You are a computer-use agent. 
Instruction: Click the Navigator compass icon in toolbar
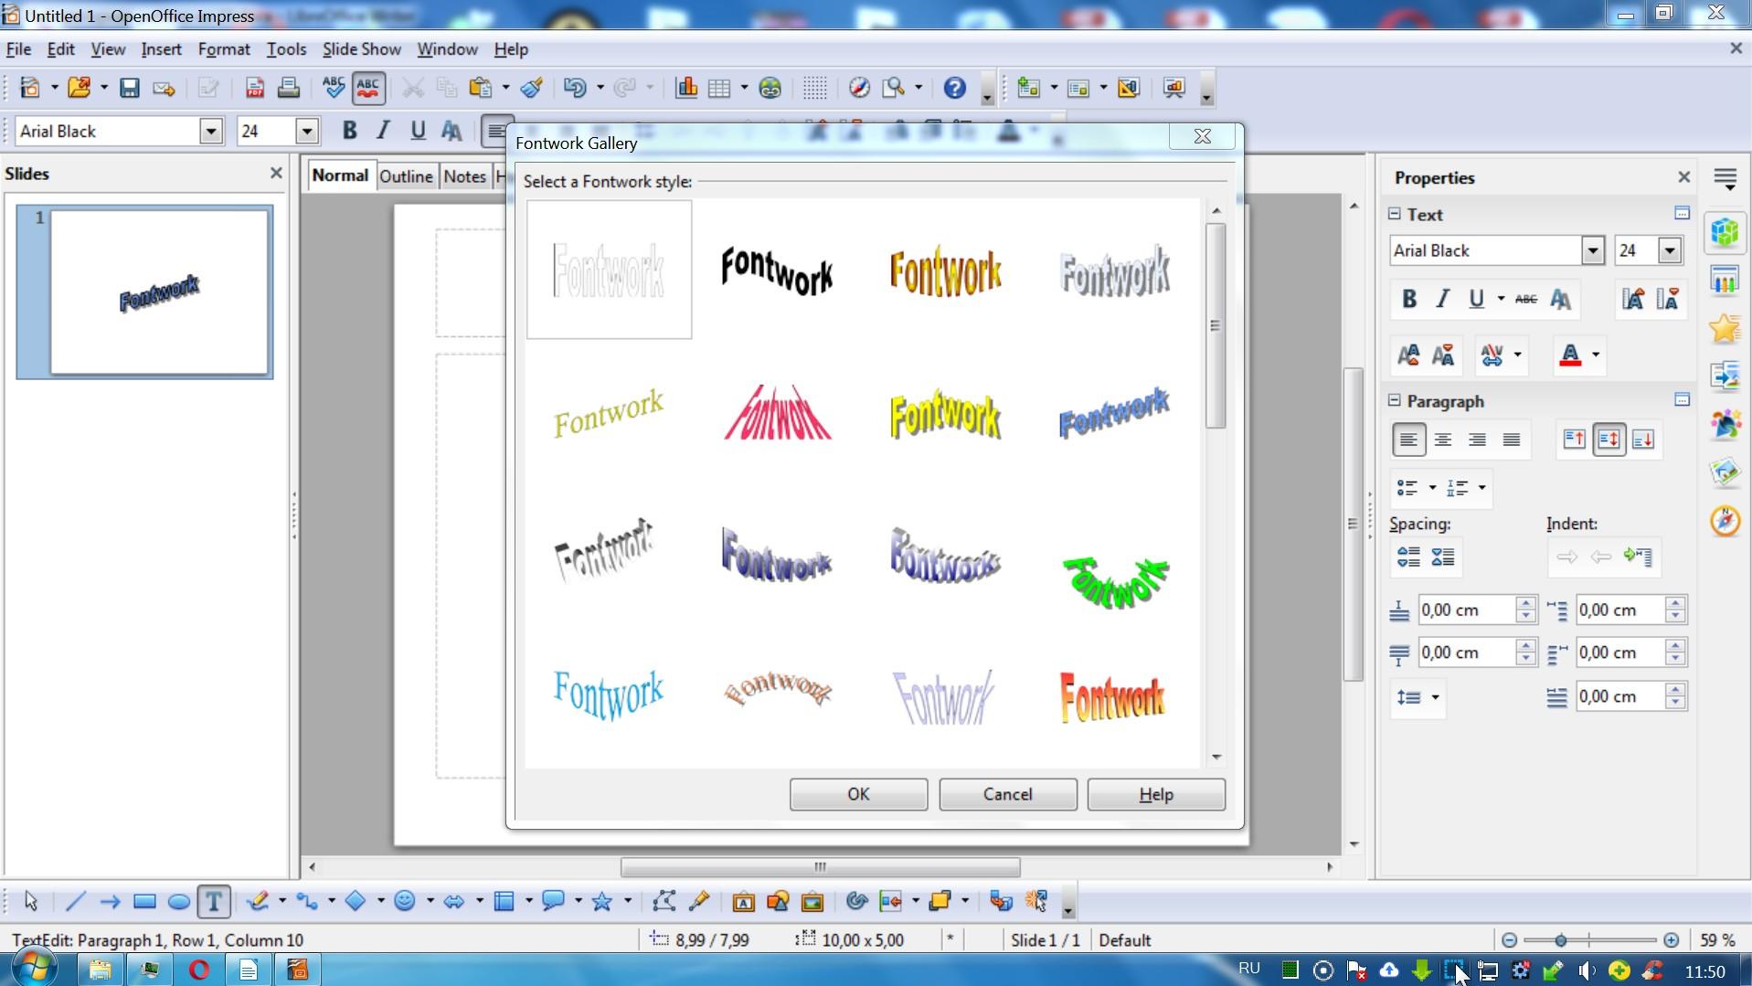859,88
